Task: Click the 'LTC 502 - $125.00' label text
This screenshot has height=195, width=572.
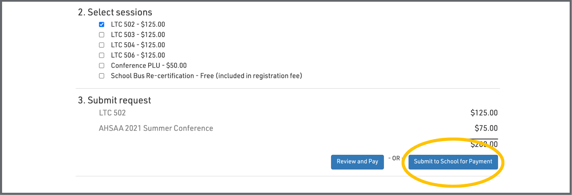Action: click(138, 24)
